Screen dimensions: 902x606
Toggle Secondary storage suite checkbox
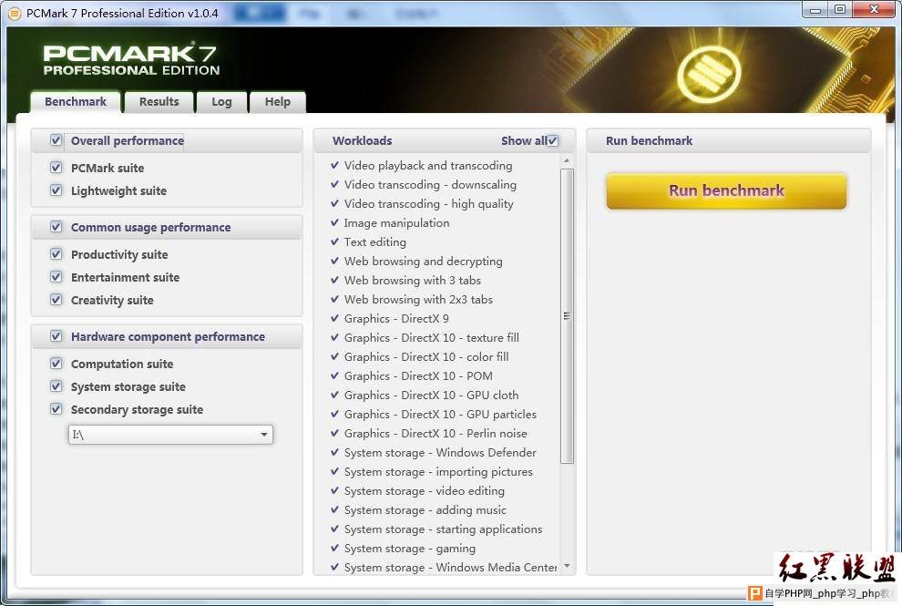click(56, 409)
